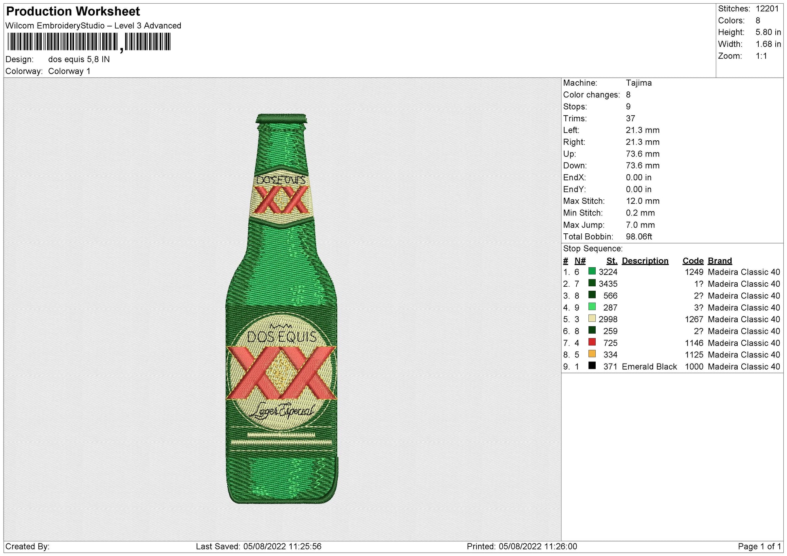787x556 pixels.
Task: Click the Trims value 37
Action: coord(630,118)
